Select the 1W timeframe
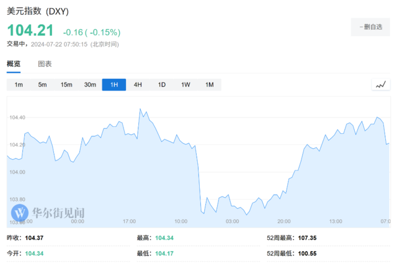Image resolution: width=397 pixels, height=264 pixels. tap(185, 85)
